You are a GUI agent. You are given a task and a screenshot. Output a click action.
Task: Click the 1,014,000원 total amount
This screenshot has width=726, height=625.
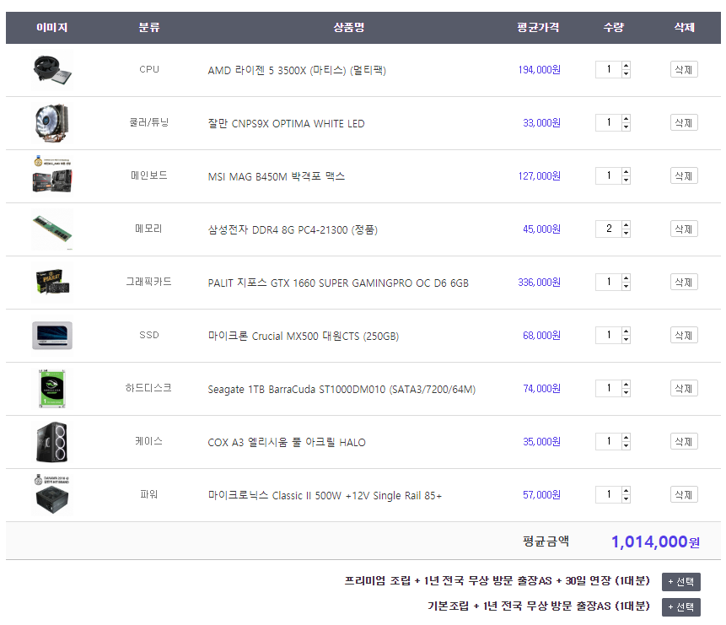[x=655, y=541]
